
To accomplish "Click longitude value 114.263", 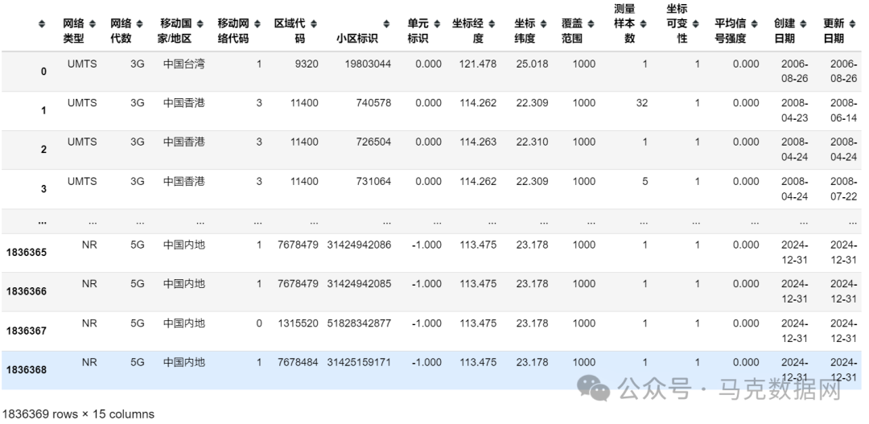I will point(478,142).
